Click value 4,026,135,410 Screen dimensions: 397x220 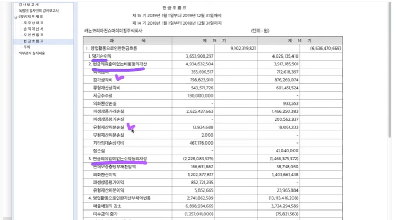[285, 56]
